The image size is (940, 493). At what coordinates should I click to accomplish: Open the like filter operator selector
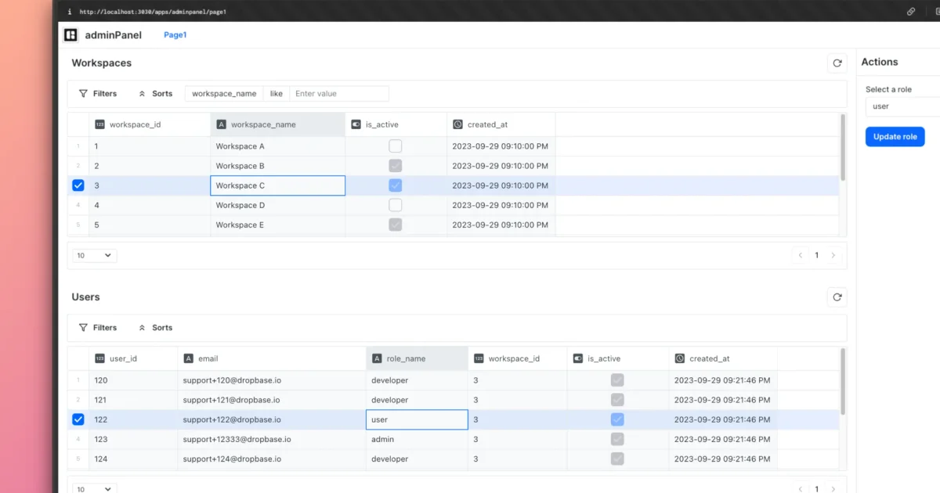[277, 94]
